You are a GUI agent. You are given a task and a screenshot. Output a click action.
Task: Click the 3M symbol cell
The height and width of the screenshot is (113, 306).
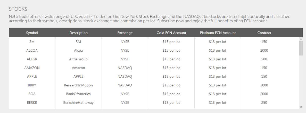coord(32,42)
